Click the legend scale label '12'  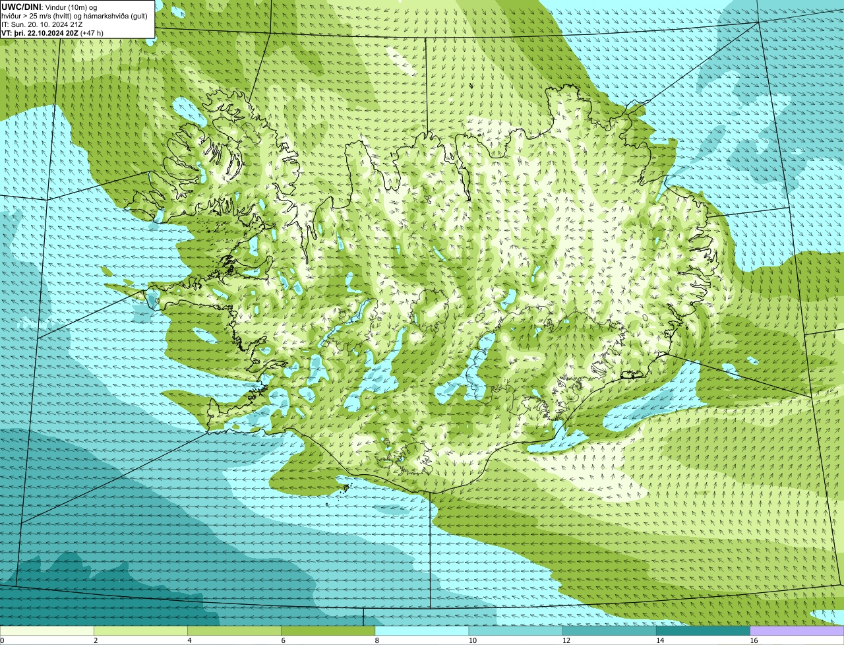point(566,640)
